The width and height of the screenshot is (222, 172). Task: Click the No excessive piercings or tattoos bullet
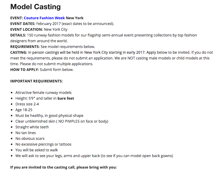[43, 144]
